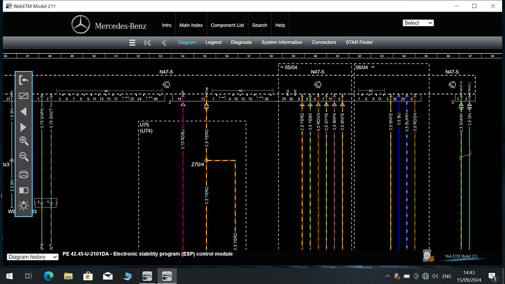Open the volume control in system tray
This screenshot has height=284, width=505.
(x=435, y=276)
